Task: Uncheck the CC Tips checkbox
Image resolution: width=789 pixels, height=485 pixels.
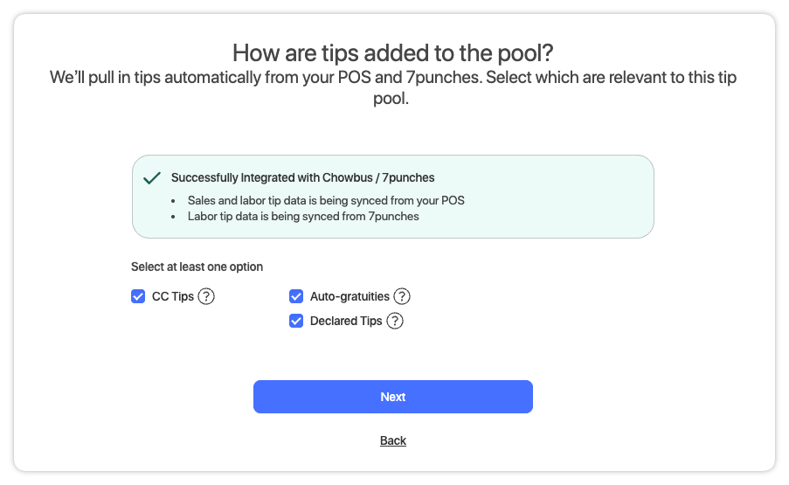Action: click(x=138, y=296)
